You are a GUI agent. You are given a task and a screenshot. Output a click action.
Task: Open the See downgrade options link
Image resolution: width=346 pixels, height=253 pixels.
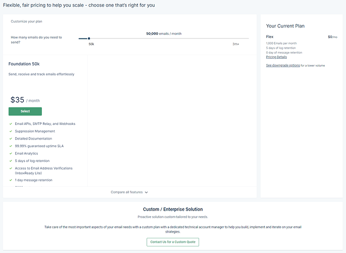tap(283, 65)
